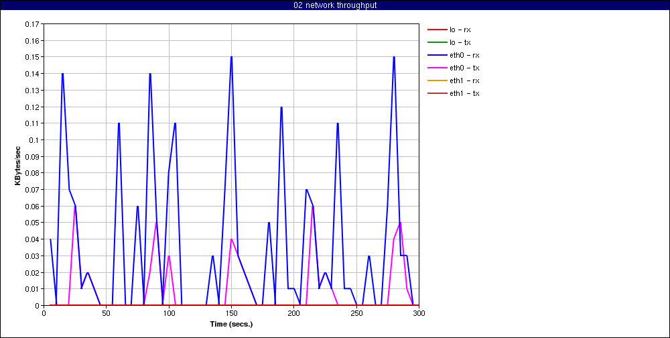Click the green line swatch for lo - tx
The image size is (670, 338).
click(x=437, y=42)
